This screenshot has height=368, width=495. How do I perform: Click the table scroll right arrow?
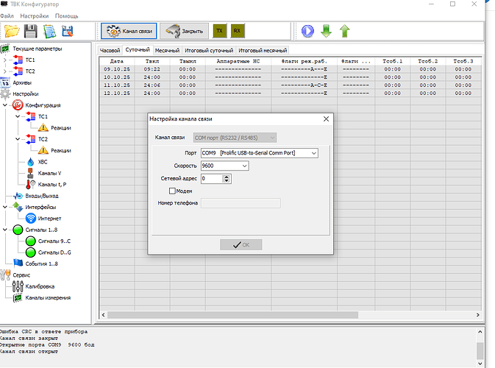click(477, 315)
